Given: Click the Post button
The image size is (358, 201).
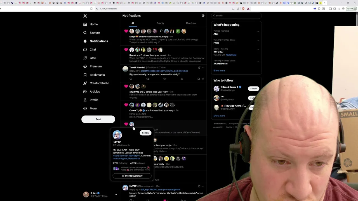Looking at the screenshot, I should pyautogui.click(x=98, y=119).
